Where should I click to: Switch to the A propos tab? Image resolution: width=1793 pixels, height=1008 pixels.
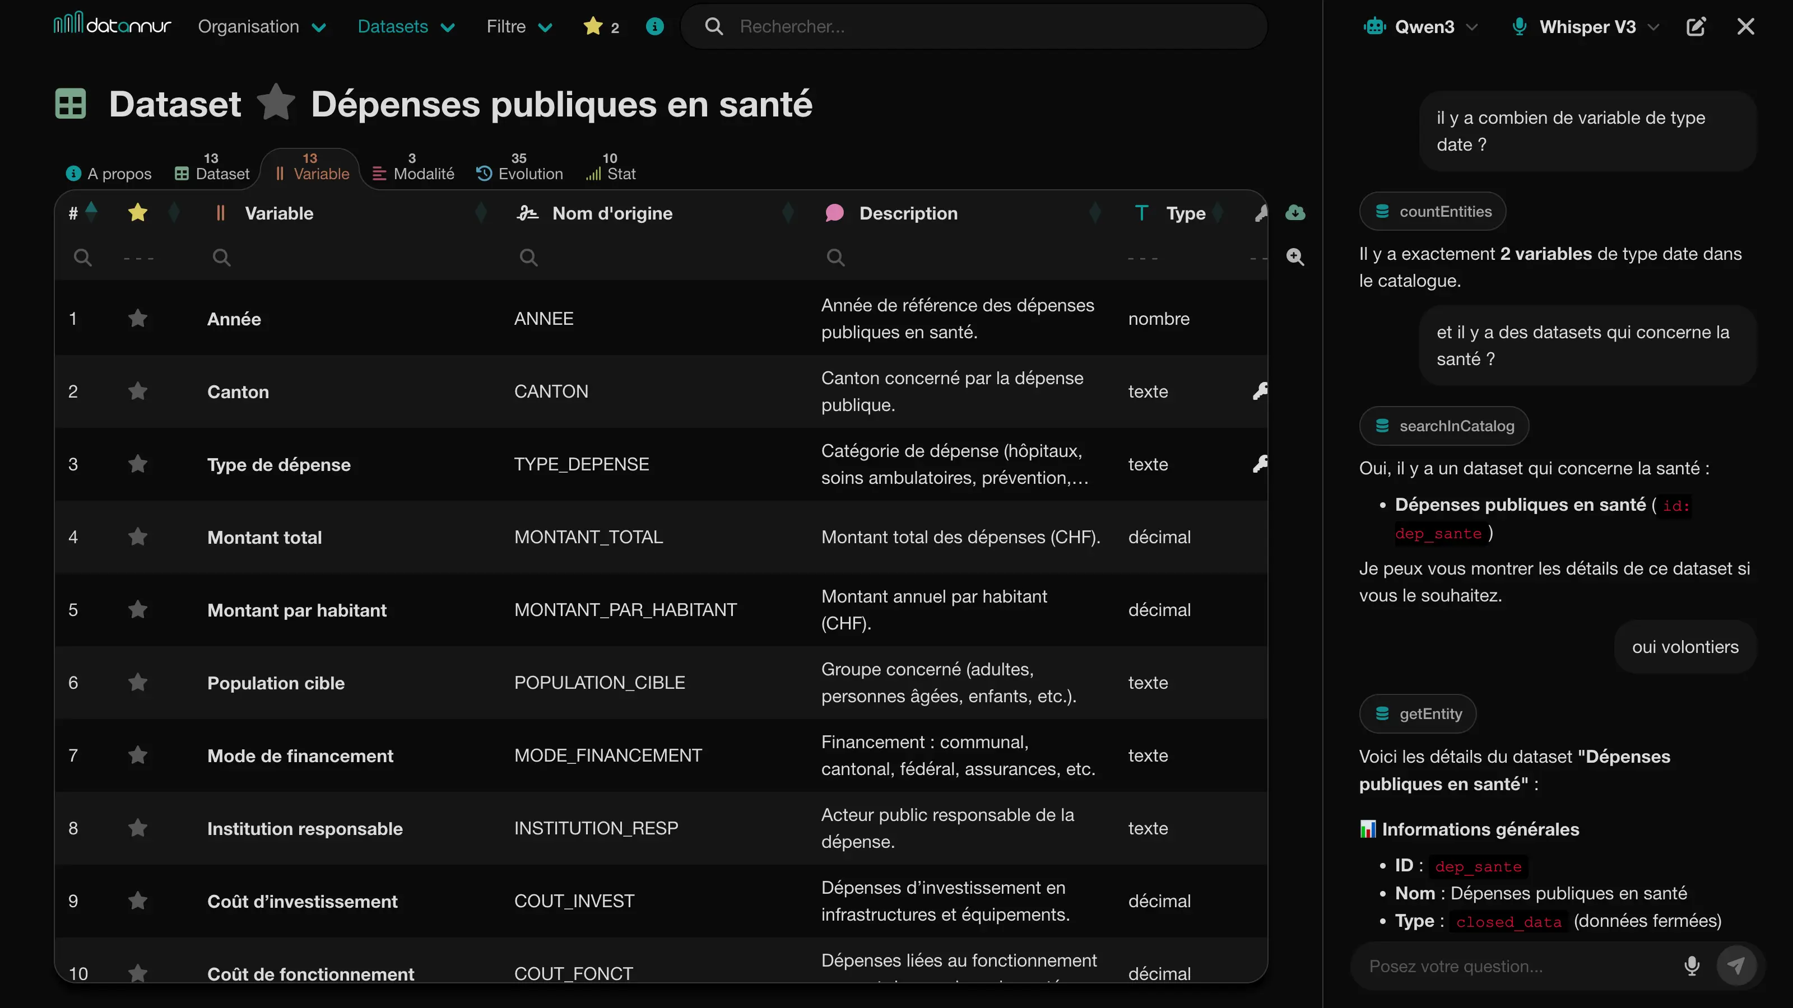pos(109,173)
